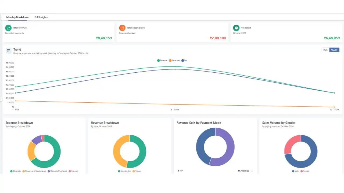Toggle the Revenue series in Trend legend
The image size is (344, 193).
[x=162, y=61]
